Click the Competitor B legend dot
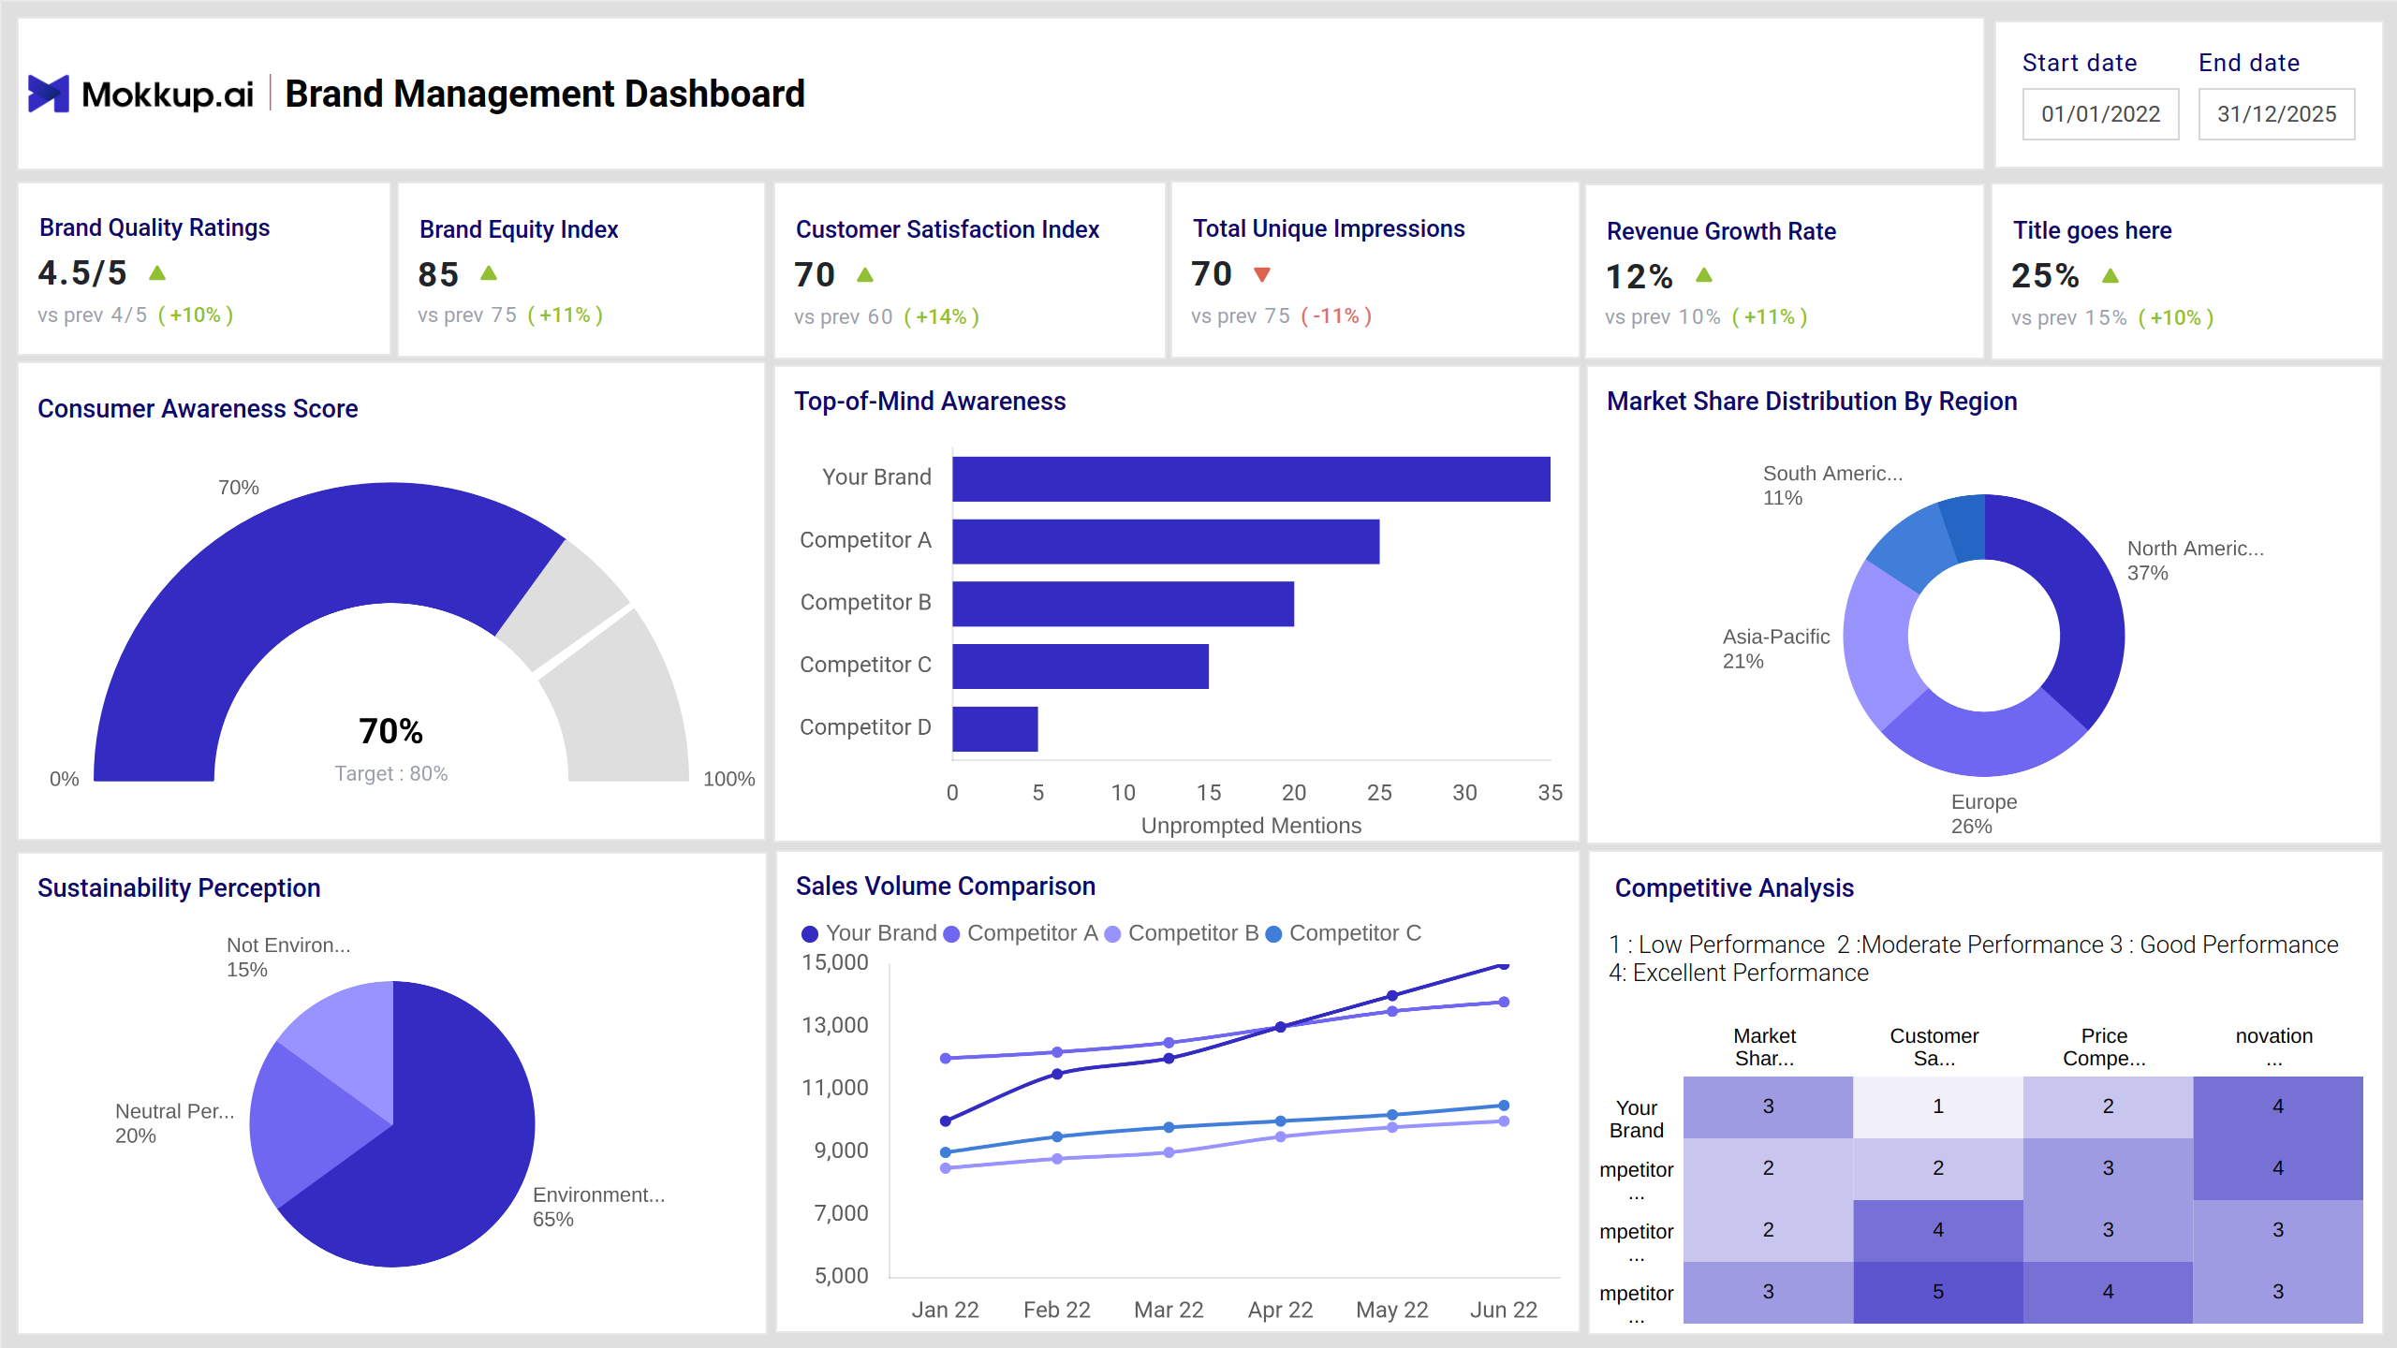Image resolution: width=2397 pixels, height=1348 pixels. [x=1112, y=934]
